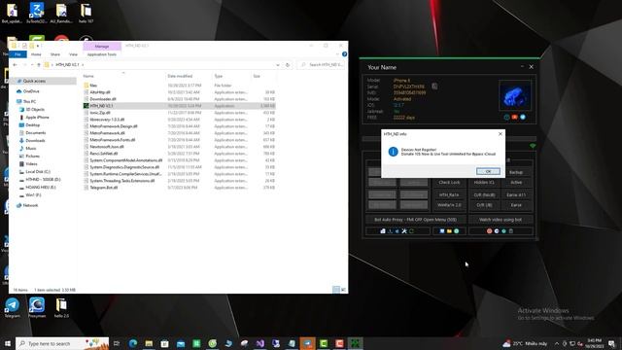The height and width of the screenshot is (350, 622).
Task: Open the View ribbon tab
Action: click(74, 54)
